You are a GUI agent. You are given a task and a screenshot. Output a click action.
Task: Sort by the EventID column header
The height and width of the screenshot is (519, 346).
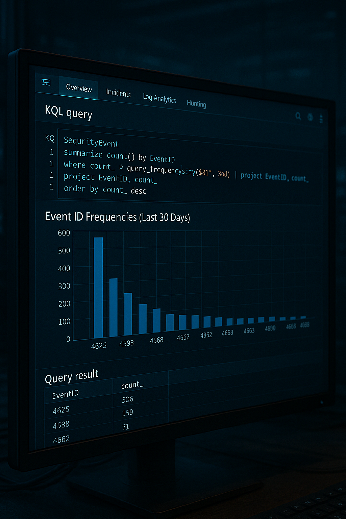(x=65, y=394)
